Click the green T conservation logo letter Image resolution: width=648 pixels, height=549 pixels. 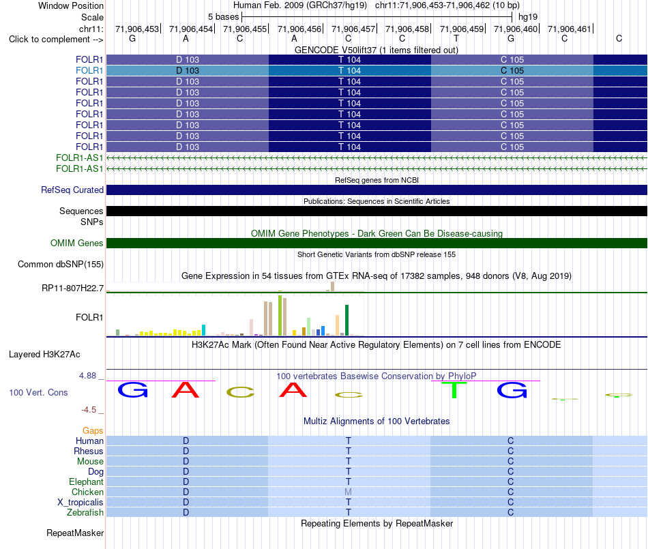454,390
